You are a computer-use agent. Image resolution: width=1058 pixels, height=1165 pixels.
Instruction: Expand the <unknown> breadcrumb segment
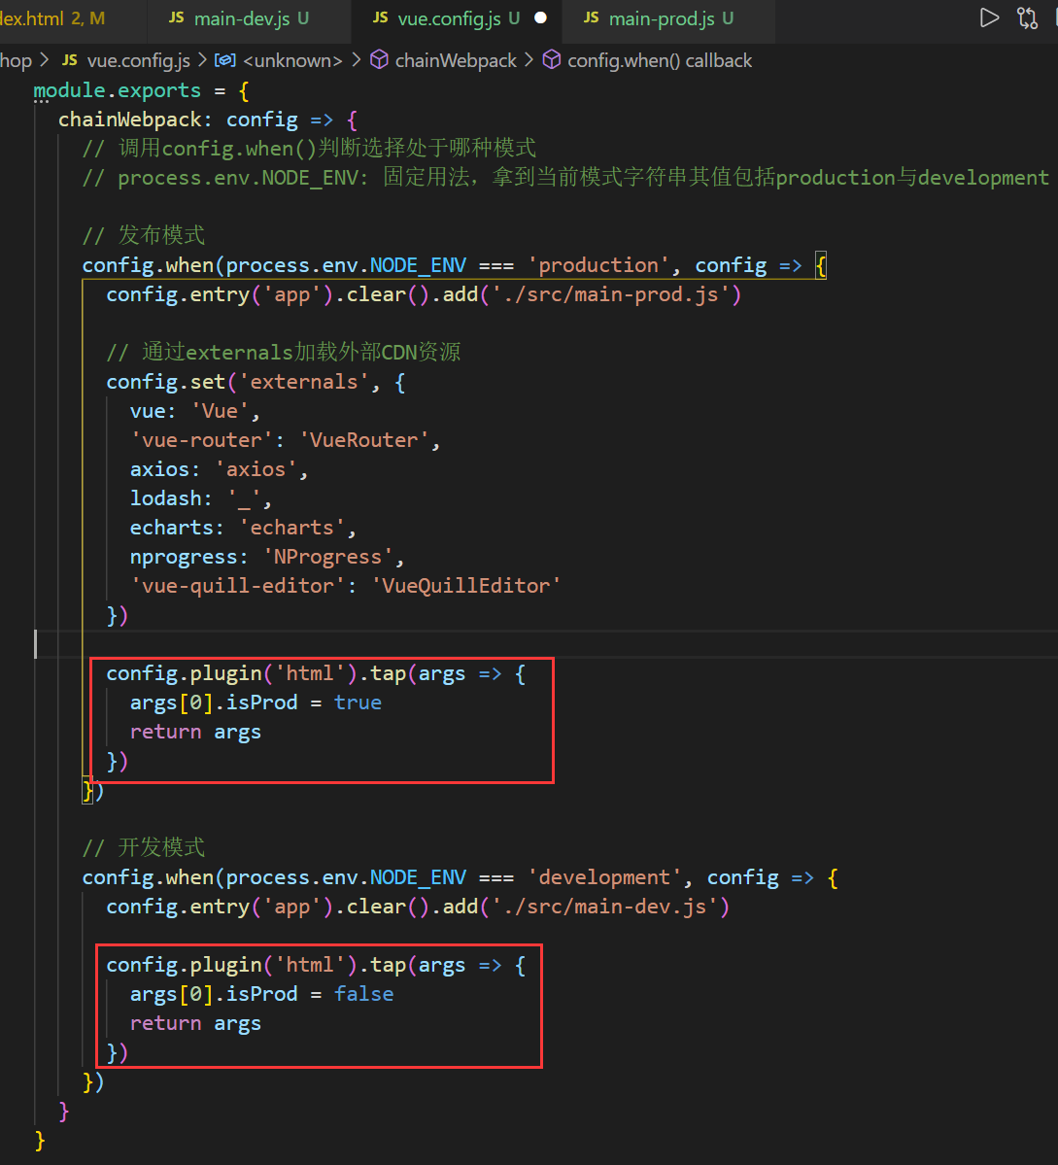tap(292, 60)
